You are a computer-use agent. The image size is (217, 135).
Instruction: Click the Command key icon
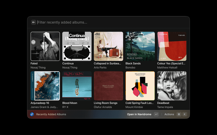point(179,114)
